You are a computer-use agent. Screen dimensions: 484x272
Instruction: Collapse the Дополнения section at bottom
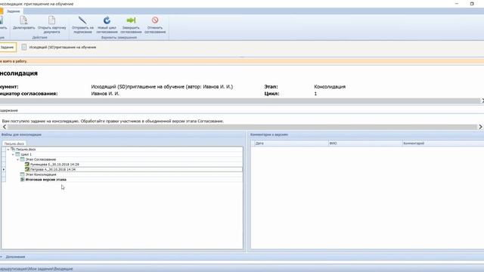[x=2, y=257]
